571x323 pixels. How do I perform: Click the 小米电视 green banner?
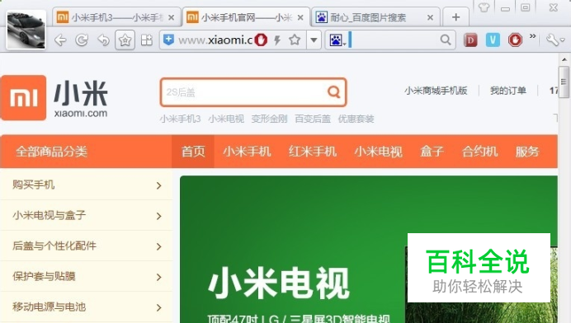tap(369, 249)
